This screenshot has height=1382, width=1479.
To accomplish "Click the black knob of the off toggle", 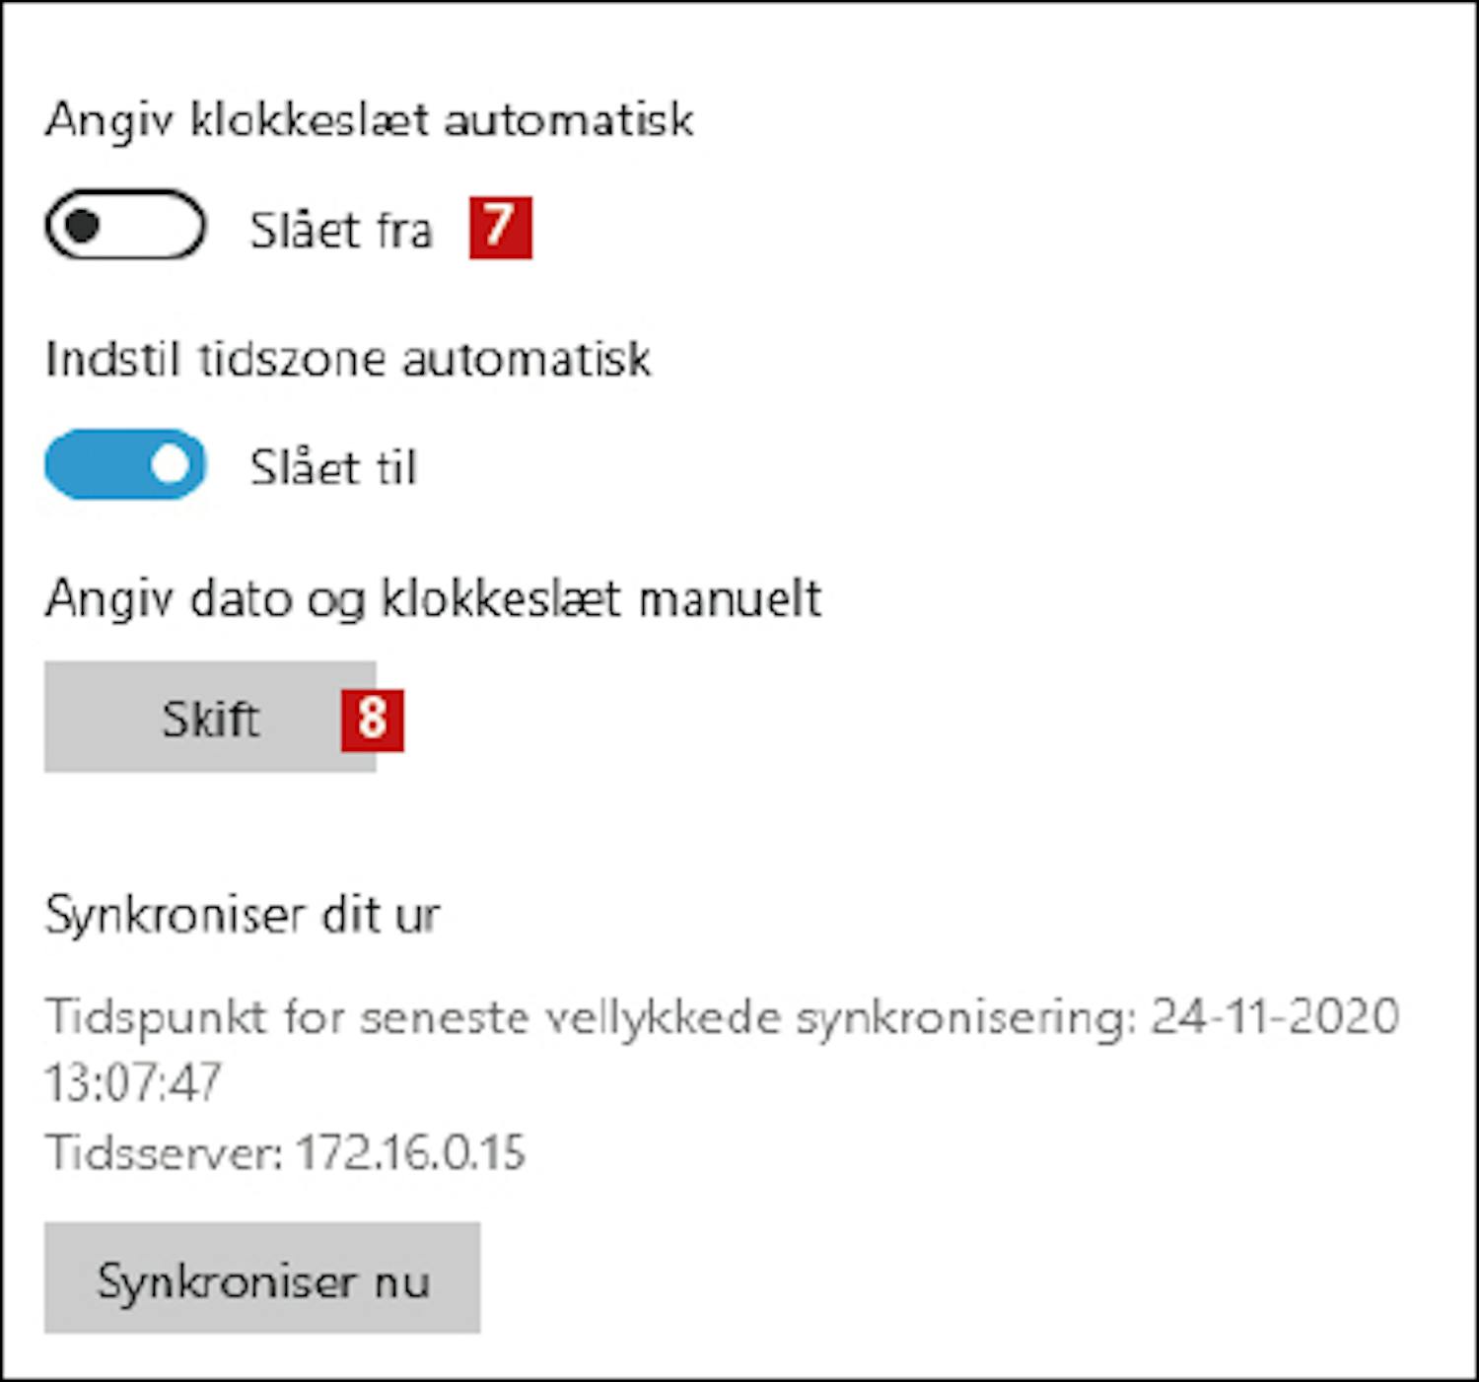I will pos(83,226).
